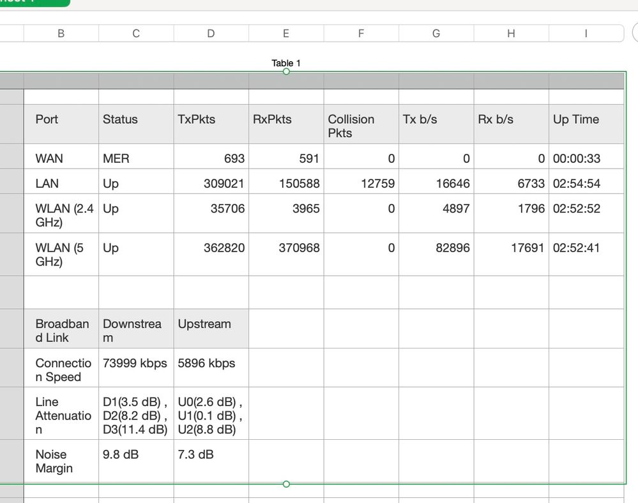Image resolution: width=638 pixels, height=503 pixels.
Task: Select the WAN status cell MER
Action: tap(135, 158)
